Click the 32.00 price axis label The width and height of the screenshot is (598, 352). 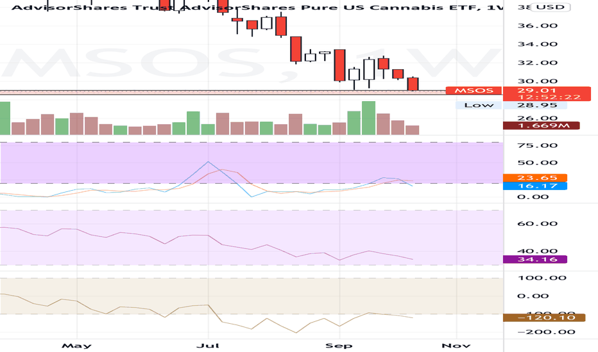[x=537, y=63]
